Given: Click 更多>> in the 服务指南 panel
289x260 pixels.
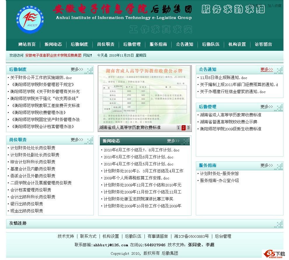Looking at the screenshot, I should tap(267, 165).
